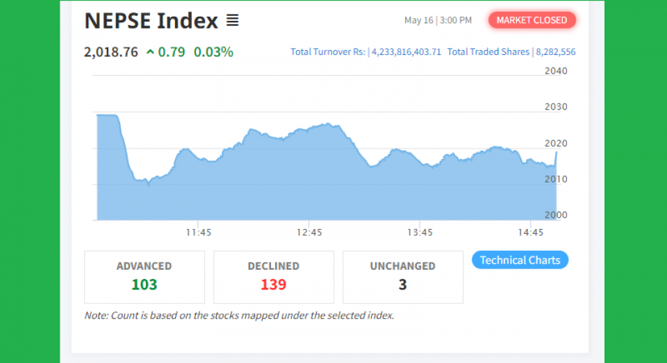Click the 2040 y-axis label

556,71
